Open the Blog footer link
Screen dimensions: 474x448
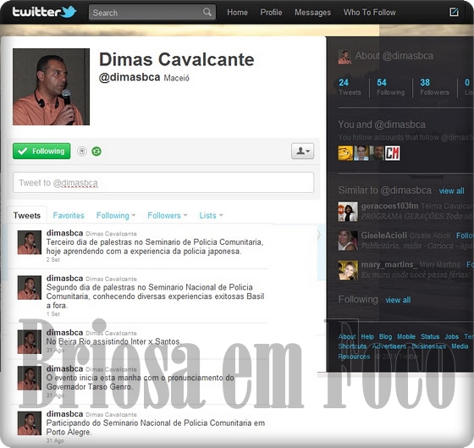(385, 336)
